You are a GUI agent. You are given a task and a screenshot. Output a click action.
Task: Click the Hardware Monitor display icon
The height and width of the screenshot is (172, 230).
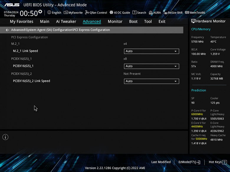[193, 21]
